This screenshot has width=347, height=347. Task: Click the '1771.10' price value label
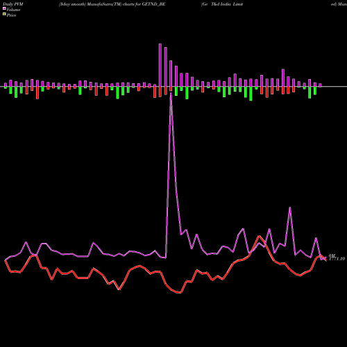point(337,259)
